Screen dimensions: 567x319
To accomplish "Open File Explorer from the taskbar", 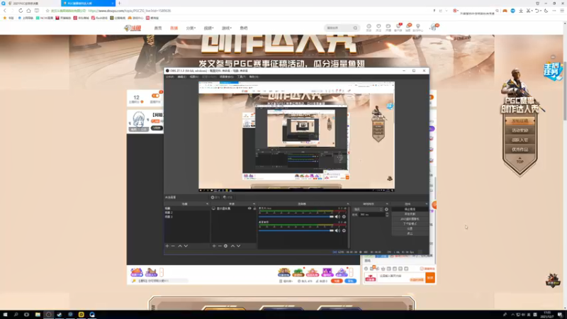I will [x=38, y=315].
